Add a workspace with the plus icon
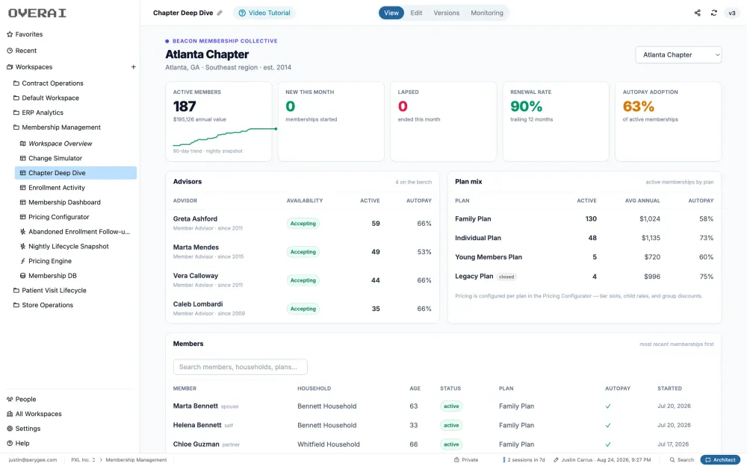This screenshot has width=747, height=466. pos(134,67)
